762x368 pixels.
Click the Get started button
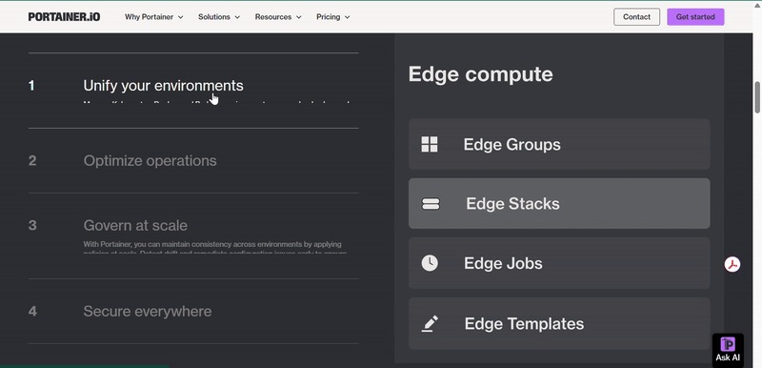click(x=695, y=17)
